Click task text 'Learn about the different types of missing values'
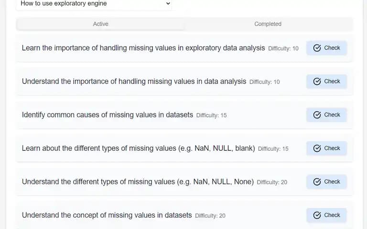The height and width of the screenshot is (229, 367). click(x=138, y=148)
